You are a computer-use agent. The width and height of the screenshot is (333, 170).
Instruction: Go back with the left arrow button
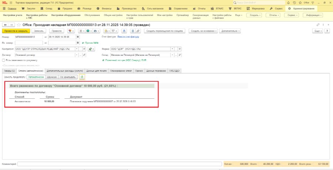click(5, 25)
